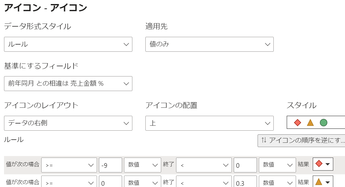Click the first rule's -9 value field
Screen dimensions: 345x187
tap(110, 165)
